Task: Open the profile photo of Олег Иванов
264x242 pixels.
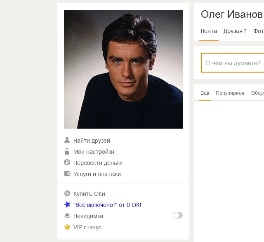Action: coord(123,69)
